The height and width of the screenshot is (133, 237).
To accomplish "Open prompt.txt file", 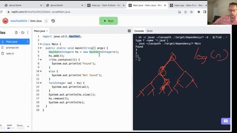I will pyautogui.click(x=12, y=48).
